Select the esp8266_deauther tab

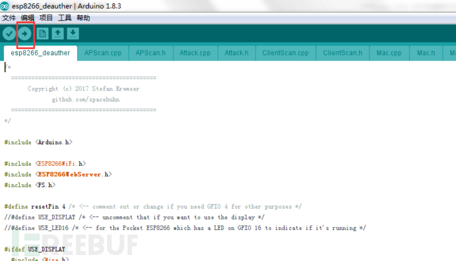coord(40,53)
